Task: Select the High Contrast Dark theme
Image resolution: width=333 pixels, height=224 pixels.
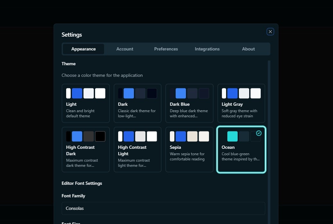Action: [85, 149]
